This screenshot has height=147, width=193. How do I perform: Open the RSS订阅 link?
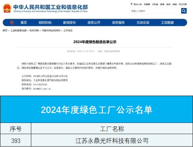pyautogui.click(x=183, y=4)
